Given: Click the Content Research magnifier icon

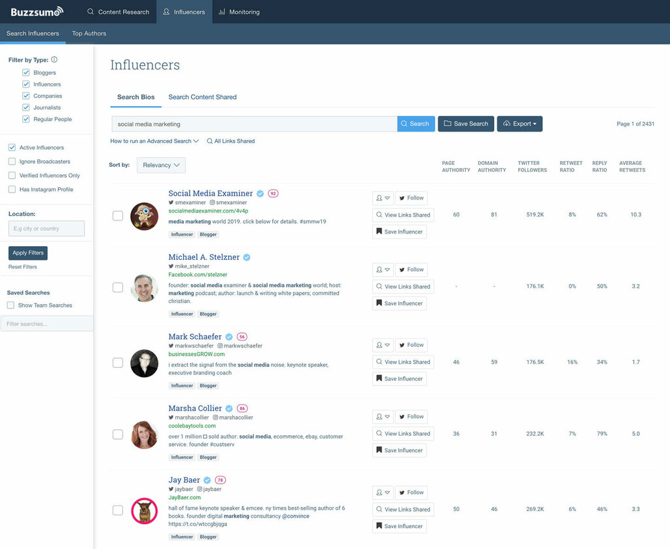Looking at the screenshot, I should pos(92,11).
